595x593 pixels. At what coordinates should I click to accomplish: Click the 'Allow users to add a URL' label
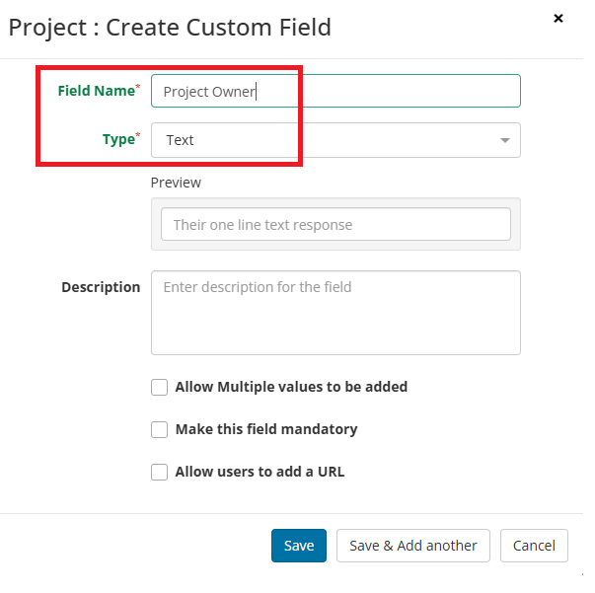tap(260, 472)
